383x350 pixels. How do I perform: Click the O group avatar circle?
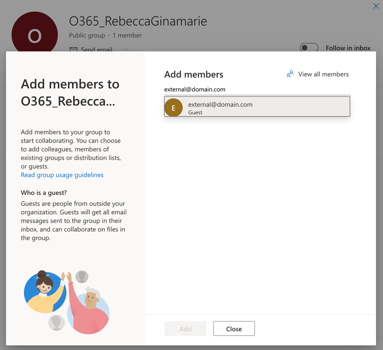[x=35, y=32]
